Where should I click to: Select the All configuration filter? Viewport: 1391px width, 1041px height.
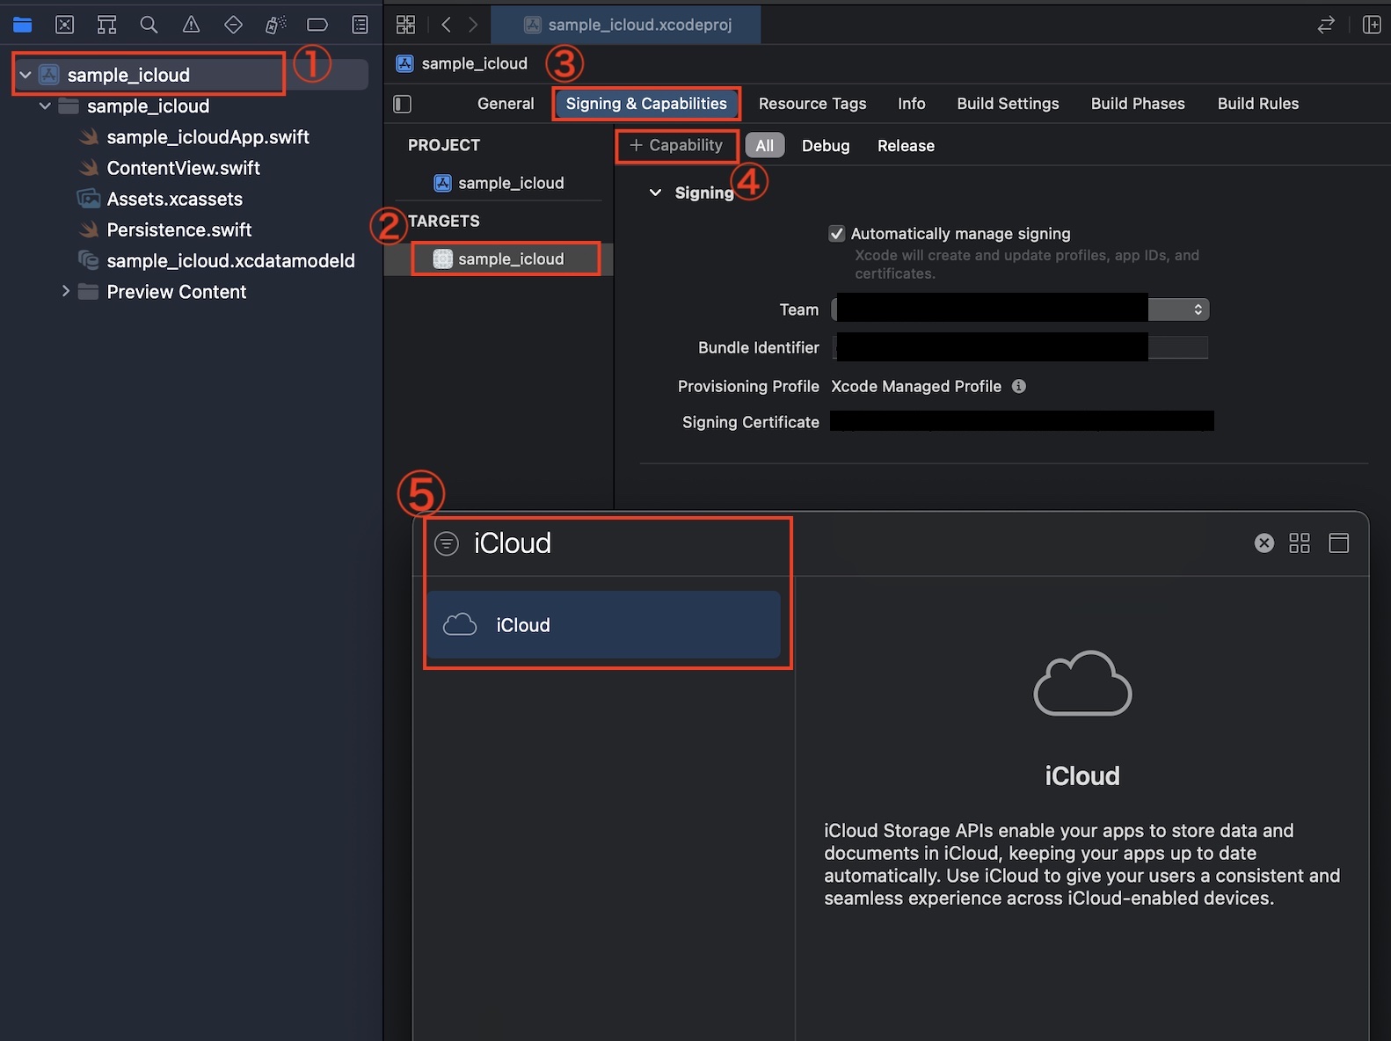coord(765,146)
